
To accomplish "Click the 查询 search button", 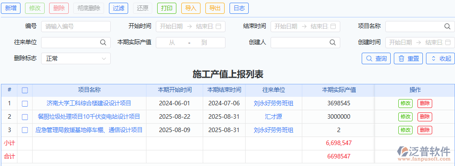I will point(376,58).
